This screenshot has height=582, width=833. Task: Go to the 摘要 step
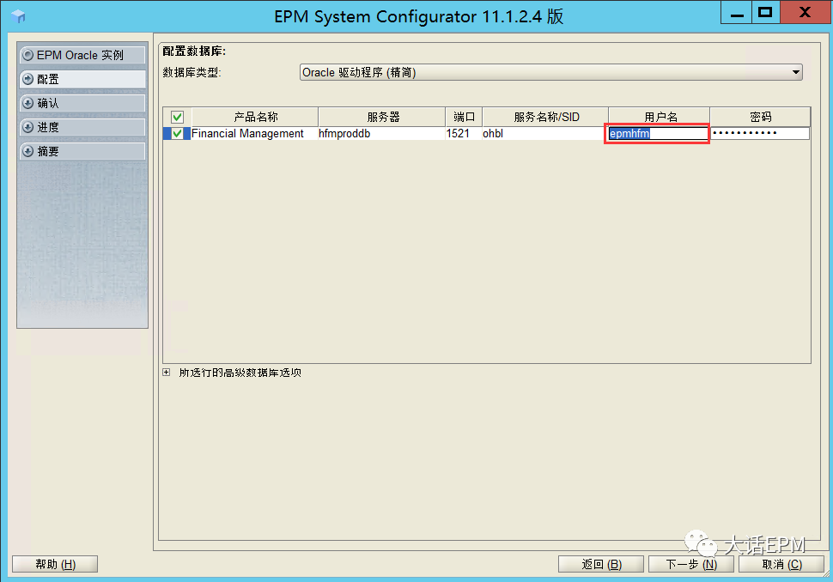click(x=82, y=151)
